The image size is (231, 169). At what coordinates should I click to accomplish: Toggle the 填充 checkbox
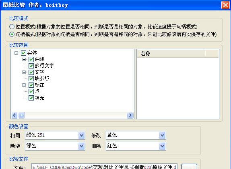(x=31, y=98)
